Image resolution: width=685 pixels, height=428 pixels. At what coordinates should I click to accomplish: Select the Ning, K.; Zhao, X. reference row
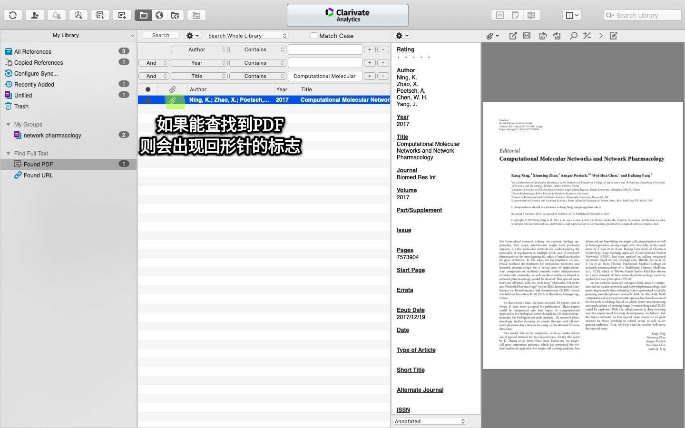click(x=264, y=100)
